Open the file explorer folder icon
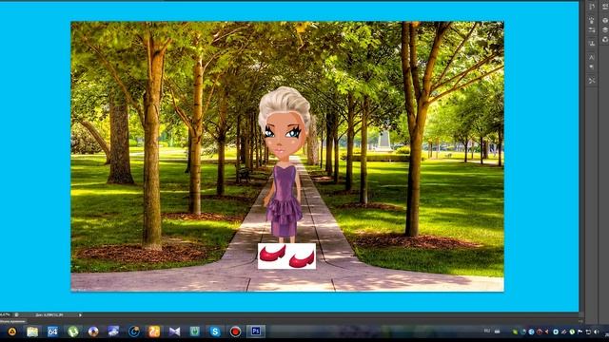 point(32,332)
